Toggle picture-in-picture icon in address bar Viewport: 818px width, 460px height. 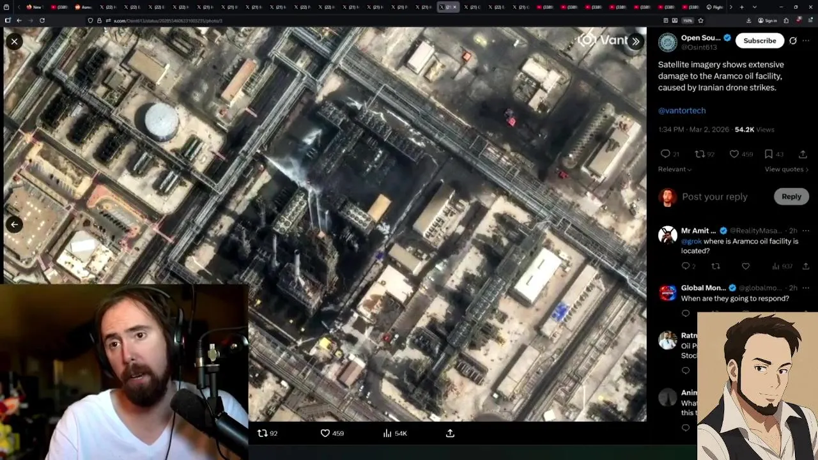[x=674, y=20]
